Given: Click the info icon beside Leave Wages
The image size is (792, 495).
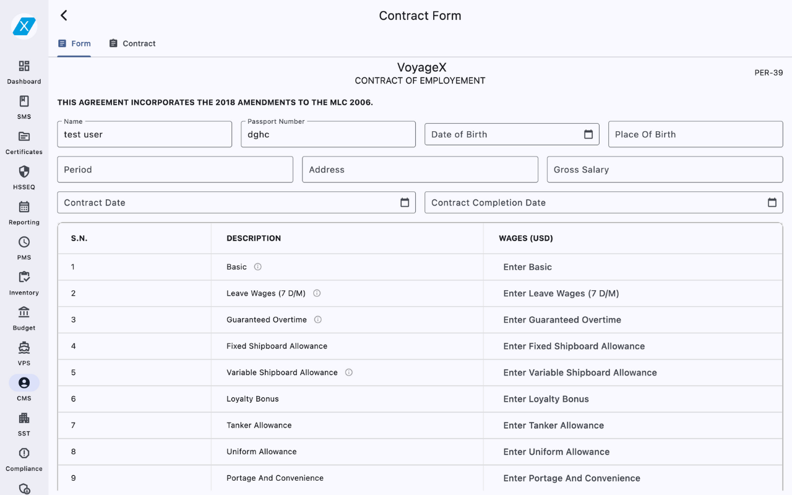Looking at the screenshot, I should [317, 293].
